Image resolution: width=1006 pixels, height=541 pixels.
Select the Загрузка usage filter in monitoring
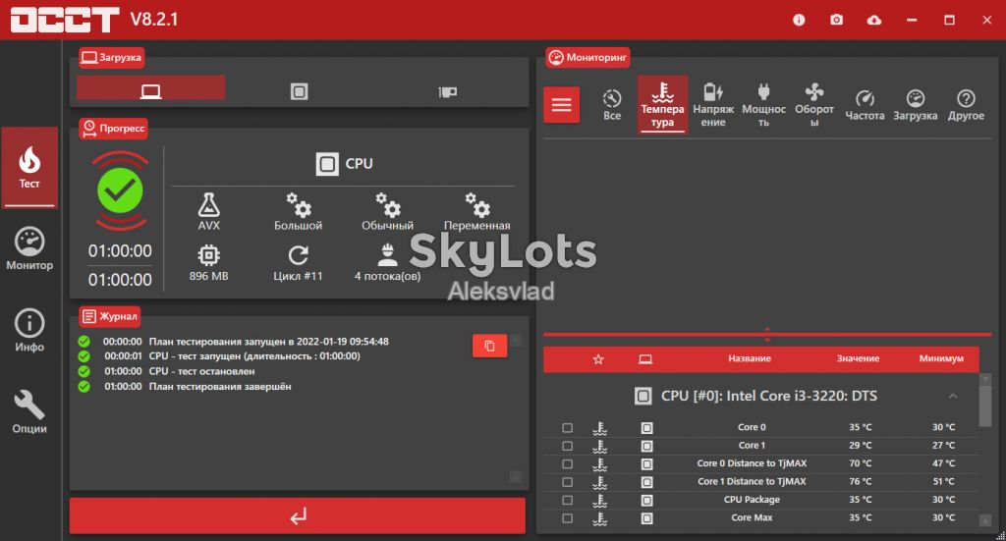point(915,104)
